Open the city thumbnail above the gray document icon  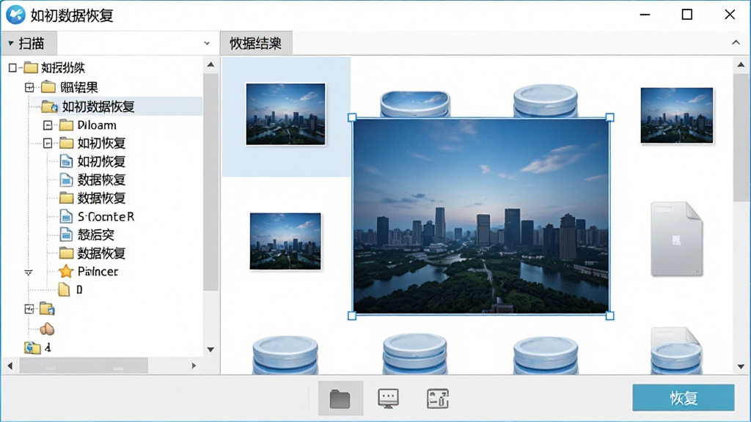[x=677, y=115]
